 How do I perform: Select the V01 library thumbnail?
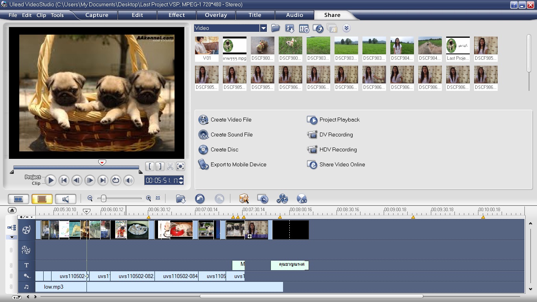[207, 49]
